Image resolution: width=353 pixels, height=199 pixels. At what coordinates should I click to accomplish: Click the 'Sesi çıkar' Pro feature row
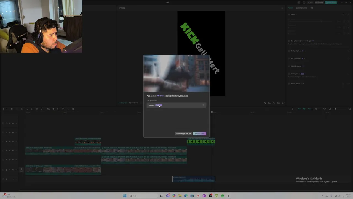(176, 105)
